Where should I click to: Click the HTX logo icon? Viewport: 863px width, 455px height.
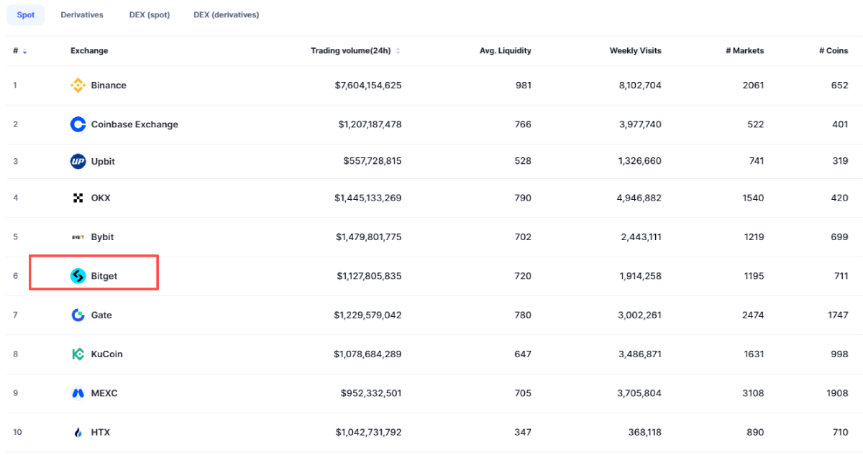pos(78,433)
